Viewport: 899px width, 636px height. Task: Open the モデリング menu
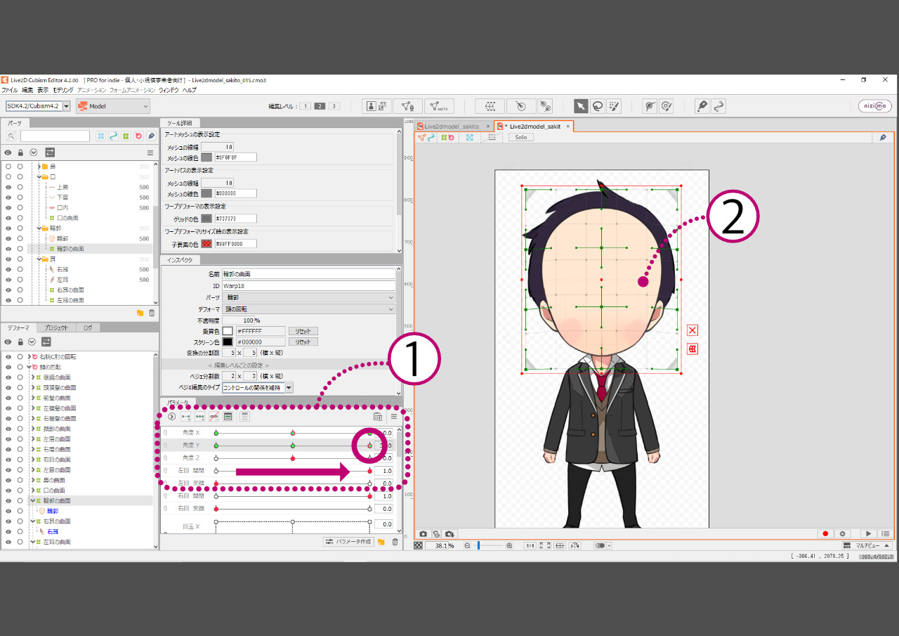[x=63, y=91]
